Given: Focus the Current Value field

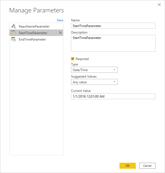Looking at the screenshot, I should coord(113,96).
